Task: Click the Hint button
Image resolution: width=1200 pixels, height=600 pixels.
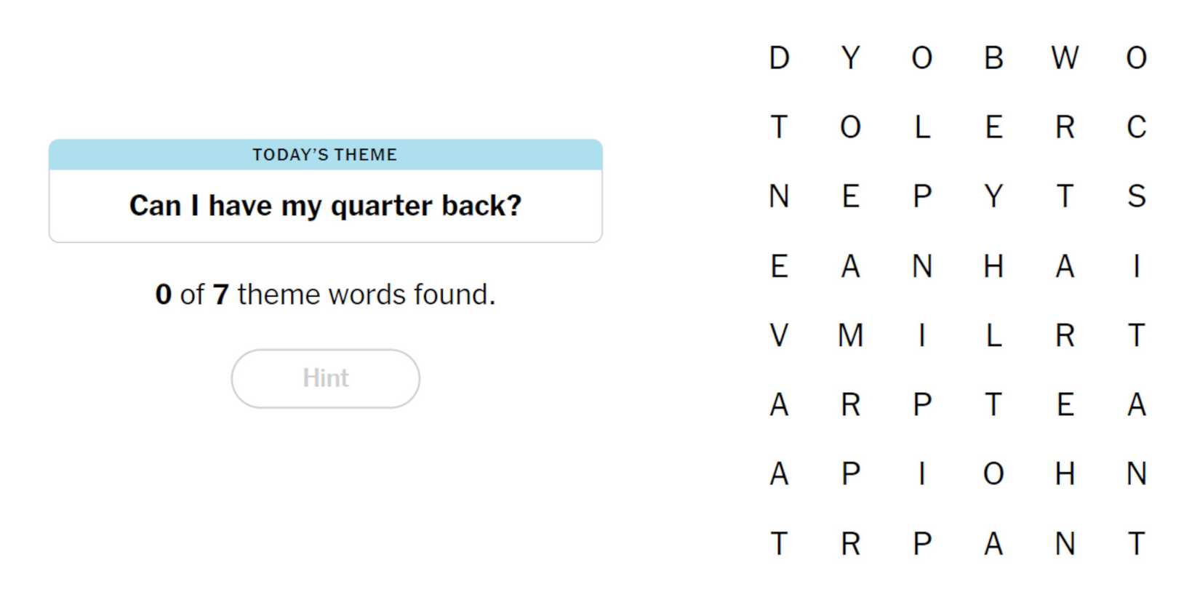Action: click(x=325, y=378)
